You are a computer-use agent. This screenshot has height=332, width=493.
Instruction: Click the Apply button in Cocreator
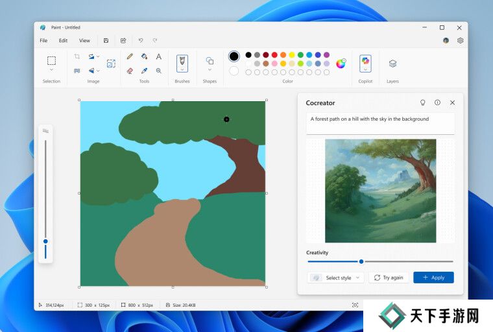coord(433,278)
